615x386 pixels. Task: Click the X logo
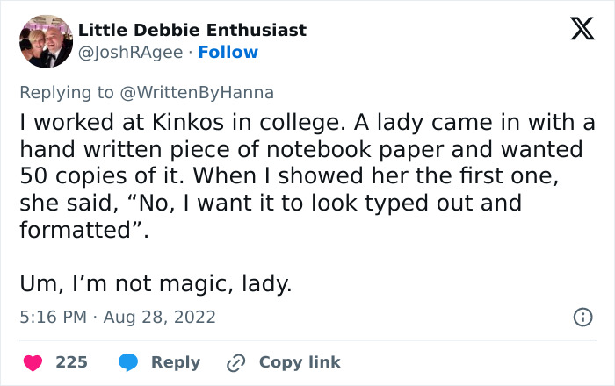pos(576,30)
